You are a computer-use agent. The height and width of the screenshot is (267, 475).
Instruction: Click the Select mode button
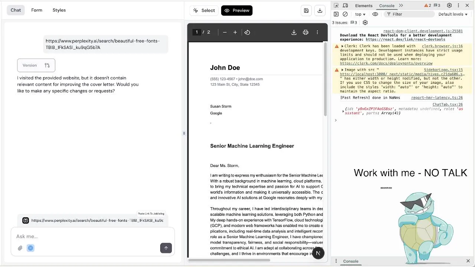(x=204, y=10)
